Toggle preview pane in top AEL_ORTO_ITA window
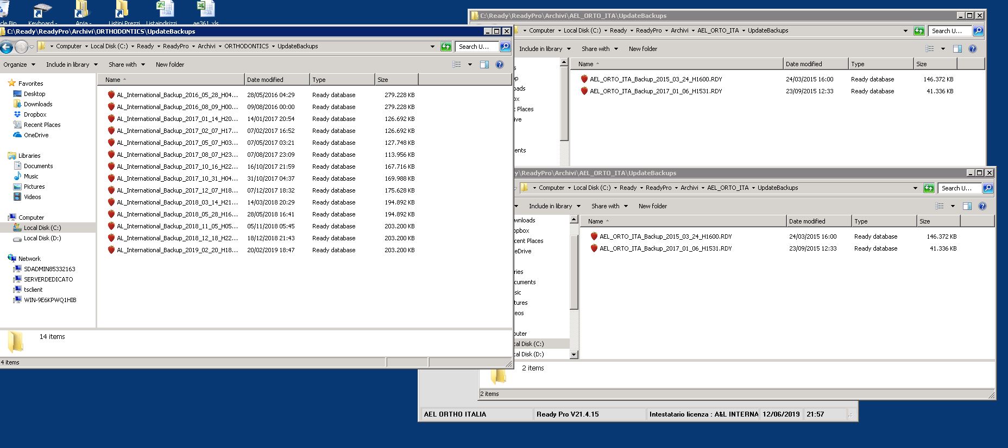Screen dimensions: 1008x448 (957, 49)
